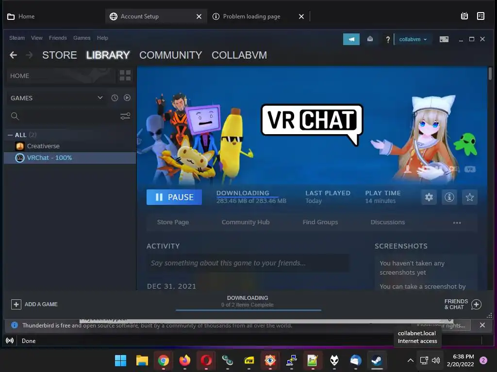Image resolution: width=497 pixels, height=372 pixels.
Task: Open Windows Start button
Action: pos(120,360)
